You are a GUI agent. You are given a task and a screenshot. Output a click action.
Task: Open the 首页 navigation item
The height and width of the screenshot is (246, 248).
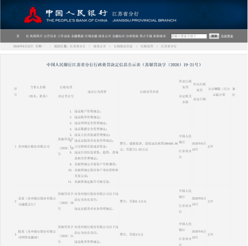click(22, 36)
